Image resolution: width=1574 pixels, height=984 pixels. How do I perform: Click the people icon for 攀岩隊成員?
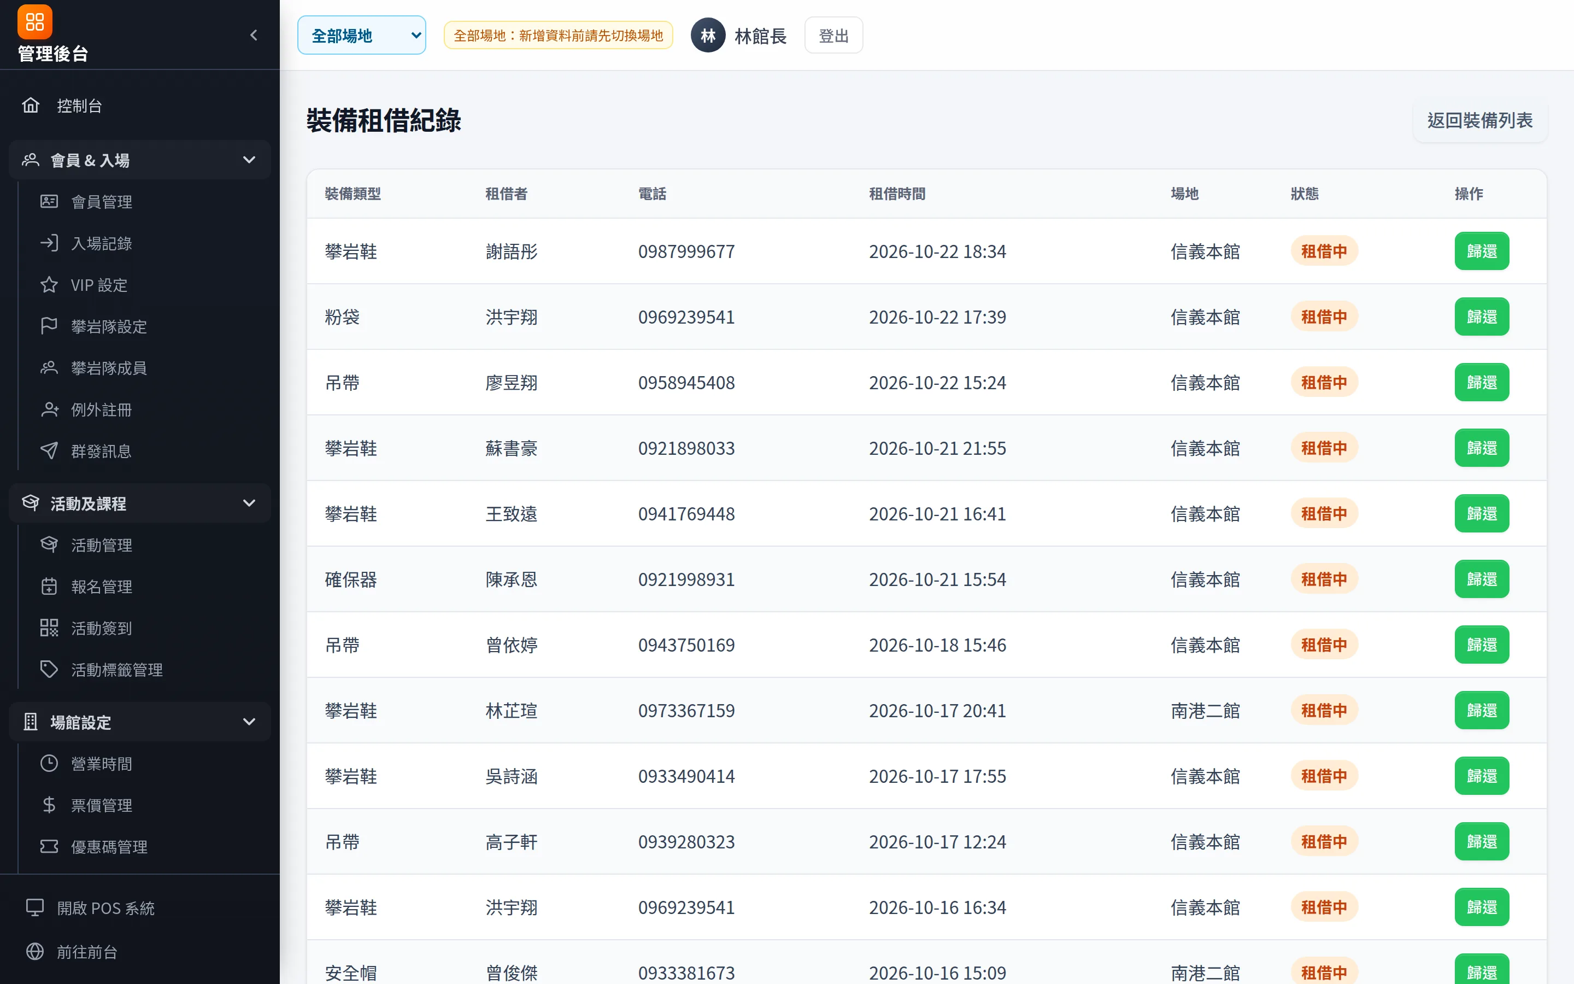click(x=49, y=368)
